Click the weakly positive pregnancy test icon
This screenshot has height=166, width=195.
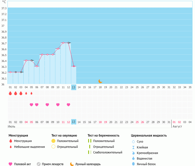click(90, 152)
